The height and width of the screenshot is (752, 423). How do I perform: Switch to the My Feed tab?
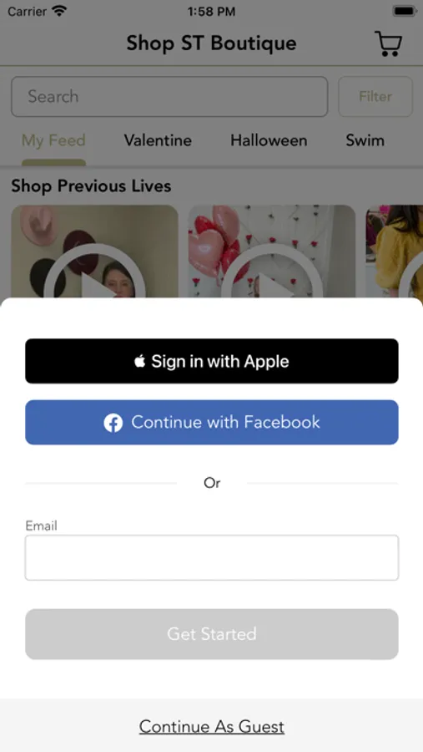[x=53, y=140]
